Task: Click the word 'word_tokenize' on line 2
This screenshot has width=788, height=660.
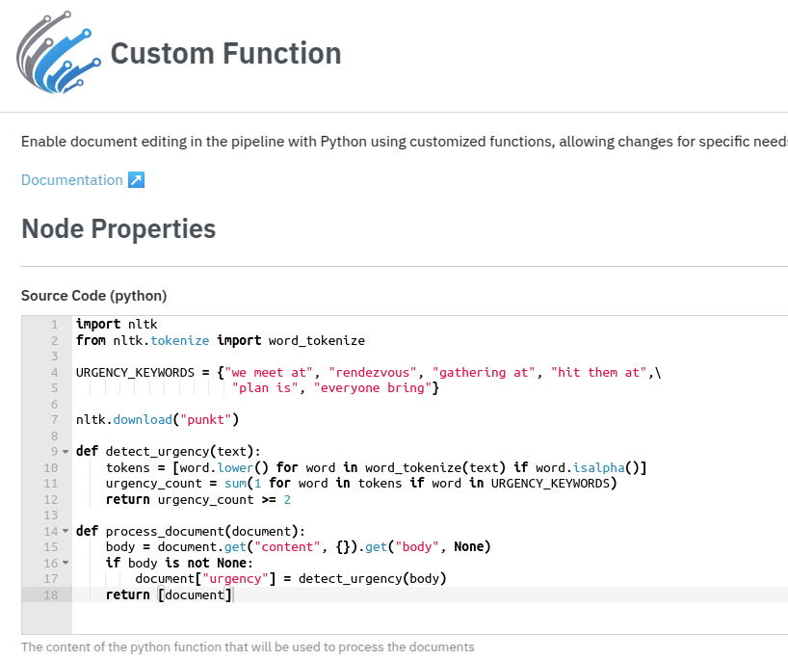Action: 317,341
